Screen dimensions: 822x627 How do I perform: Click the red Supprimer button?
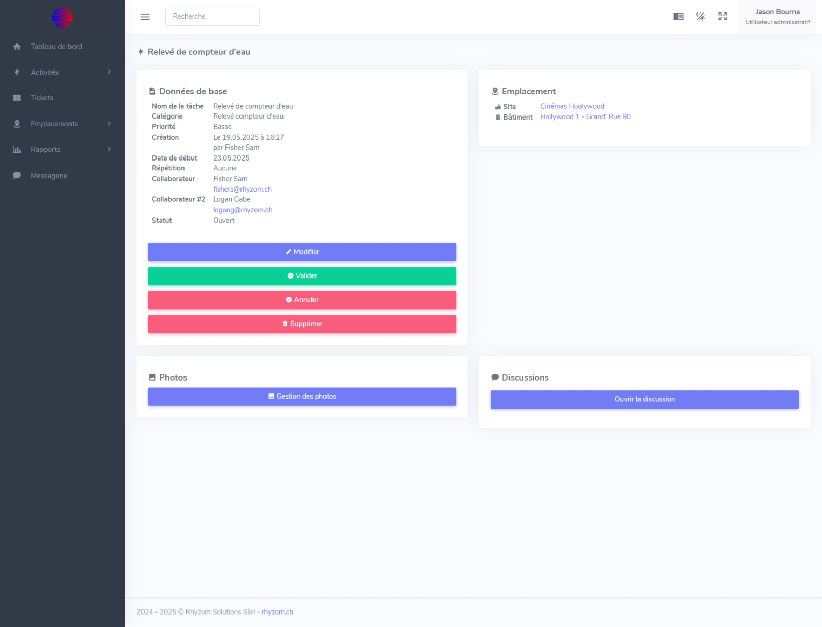click(x=302, y=324)
